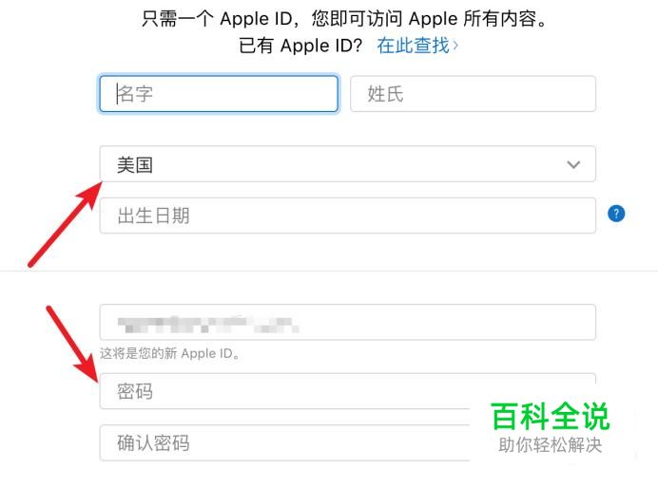This screenshot has height=487, width=658.
Task: Click the blue birth date help icon
Action: tap(616, 214)
